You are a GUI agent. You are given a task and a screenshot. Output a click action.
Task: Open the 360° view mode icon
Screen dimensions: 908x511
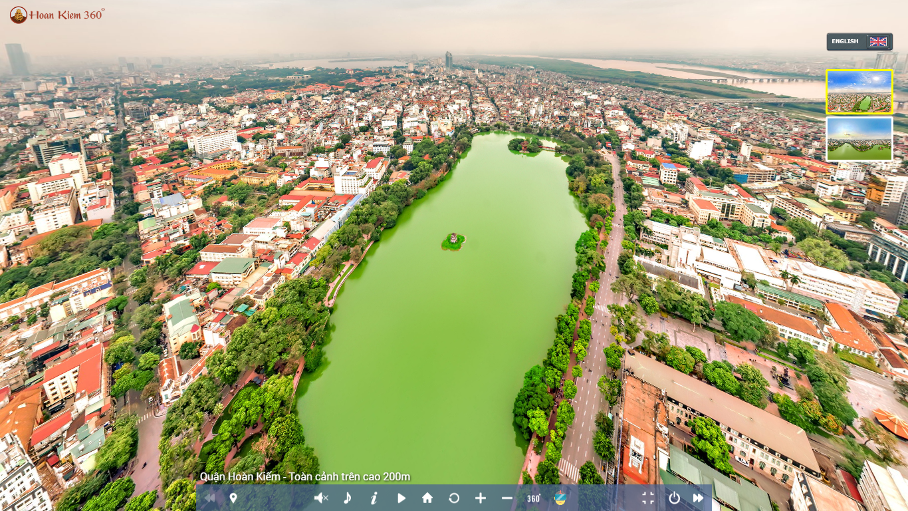coord(534,498)
